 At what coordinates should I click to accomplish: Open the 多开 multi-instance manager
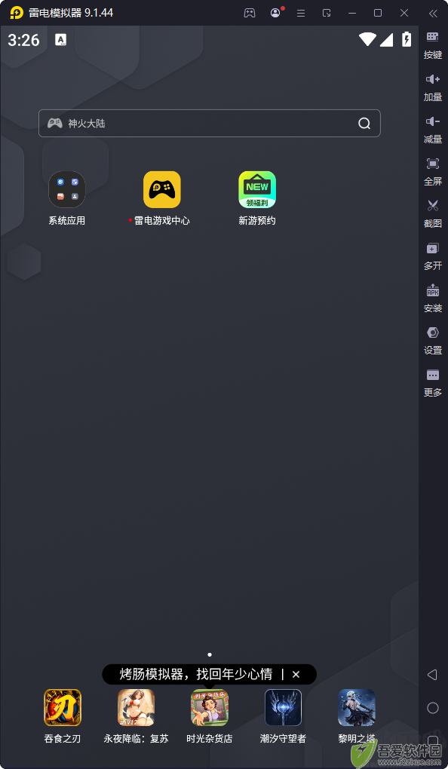[x=432, y=256]
